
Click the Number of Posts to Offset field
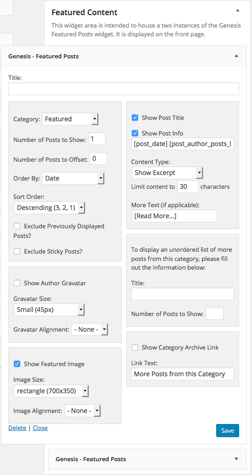coord(99,158)
